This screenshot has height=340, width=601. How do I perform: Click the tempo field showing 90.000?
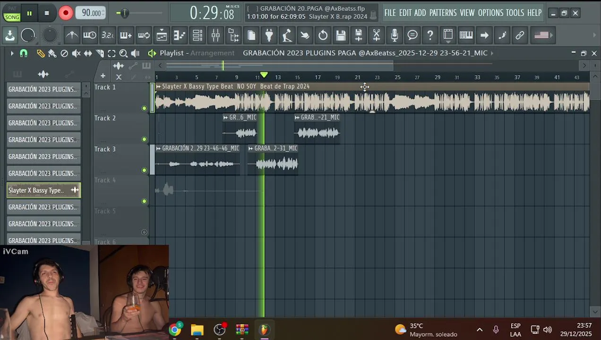(91, 13)
